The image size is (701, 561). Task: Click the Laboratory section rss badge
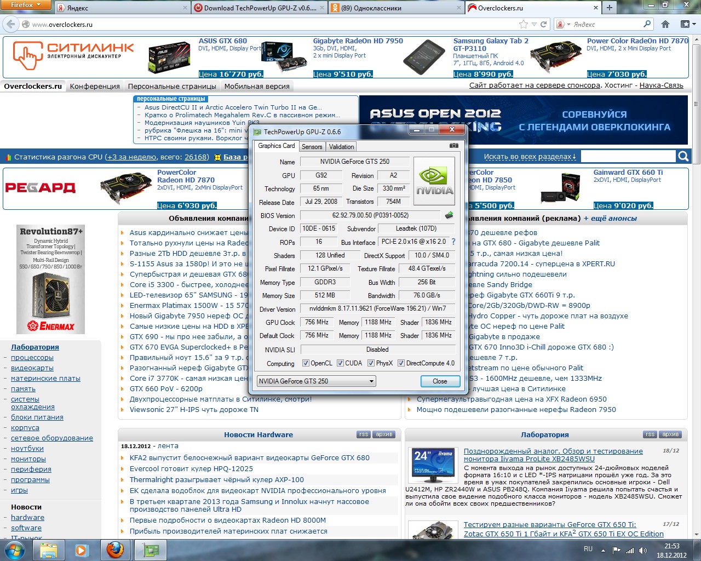(x=650, y=434)
